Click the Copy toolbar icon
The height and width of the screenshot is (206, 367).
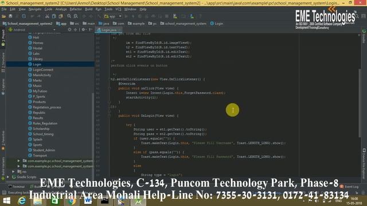coord(54,17)
